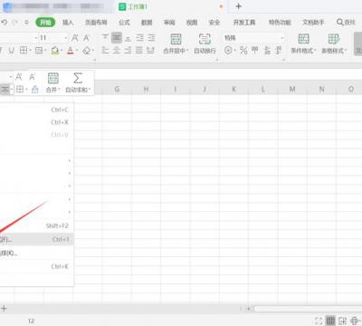Choose context menu item with Shift+F2
The height and width of the screenshot is (326, 362).
(37, 225)
